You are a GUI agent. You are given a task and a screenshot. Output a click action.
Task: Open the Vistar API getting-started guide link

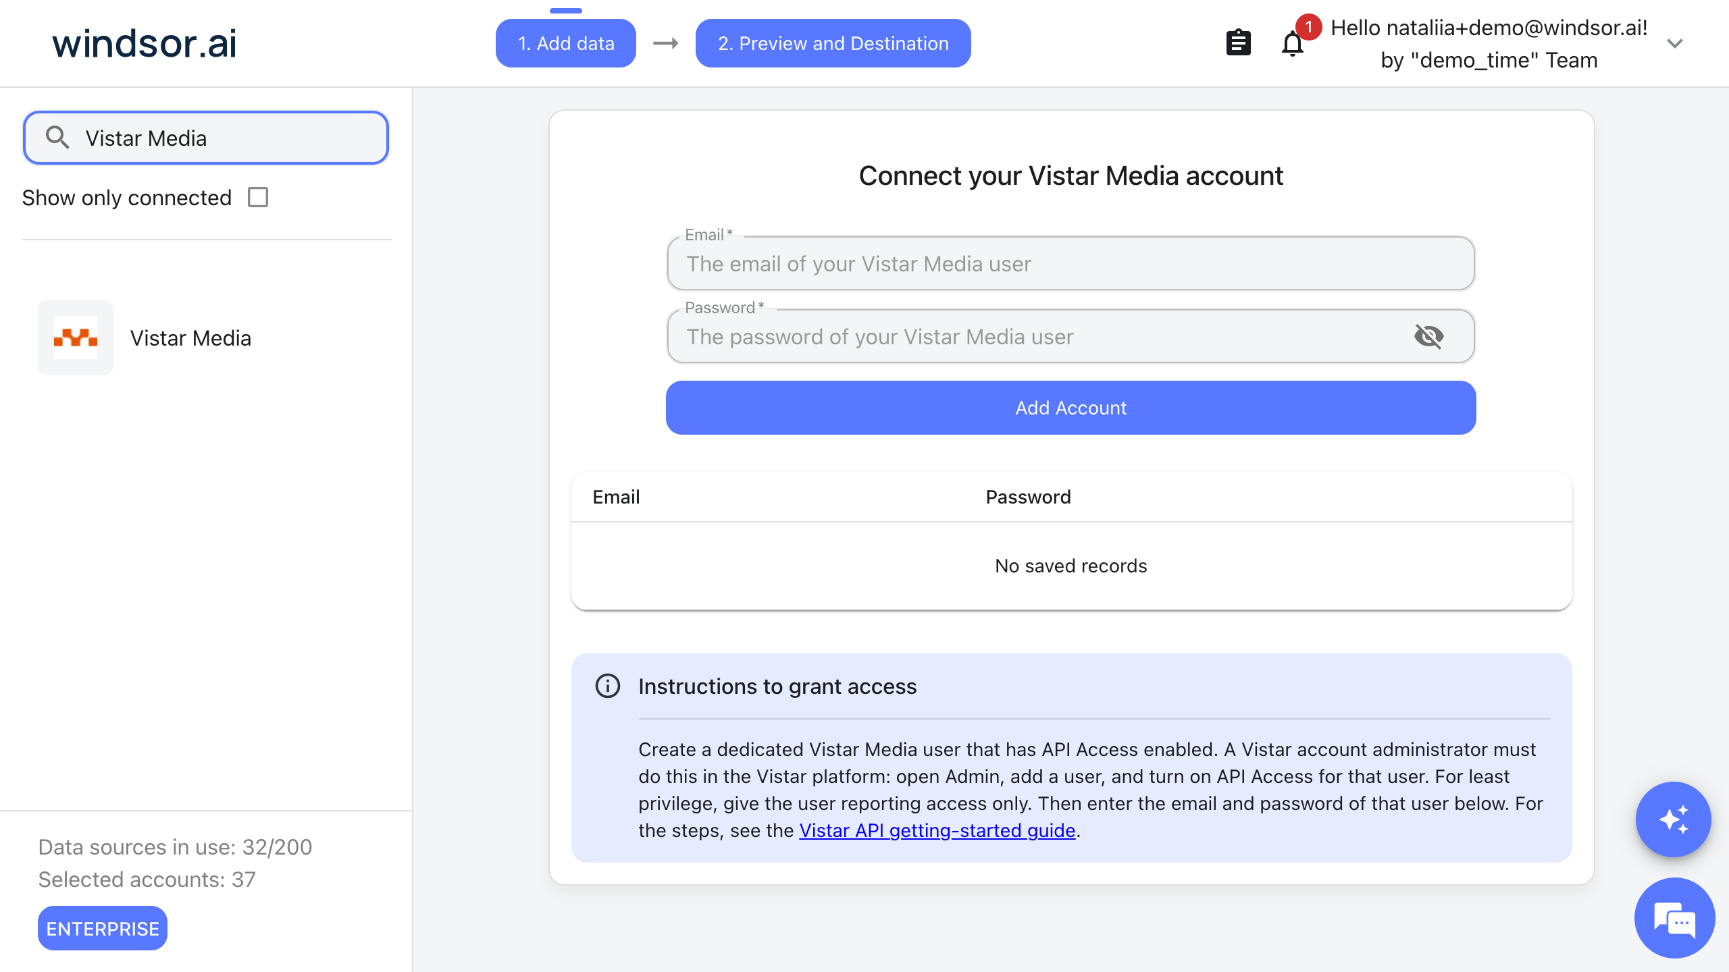pos(937,830)
